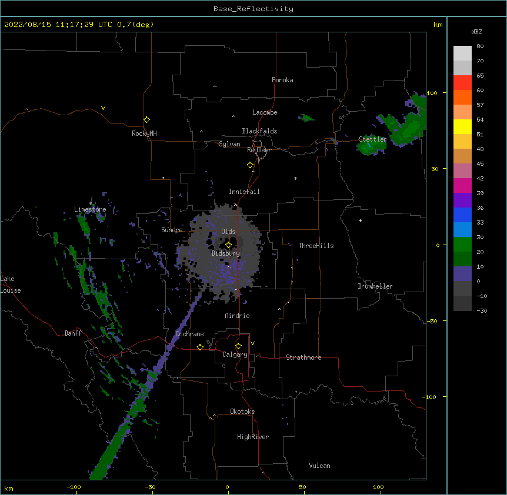Screen dimensions: 507x495
Task: Click the yellow v marker northeast of Calgary
Action: (252, 343)
